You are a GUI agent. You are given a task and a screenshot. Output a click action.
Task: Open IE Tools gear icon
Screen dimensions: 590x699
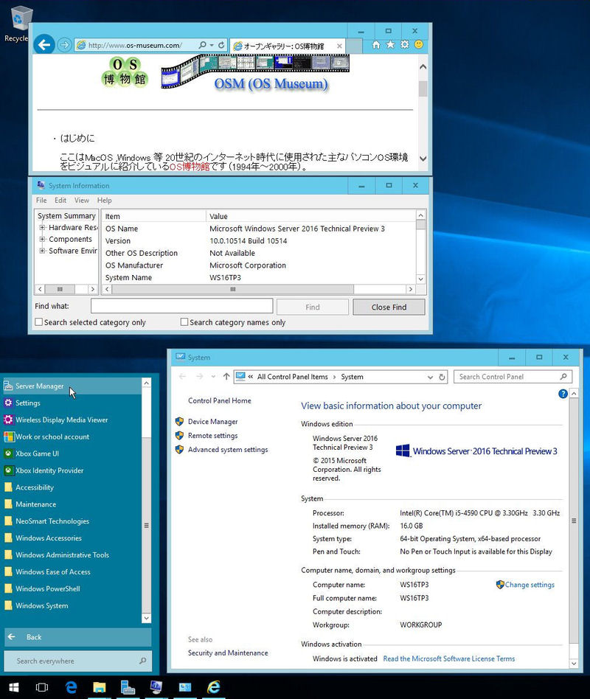pos(404,44)
